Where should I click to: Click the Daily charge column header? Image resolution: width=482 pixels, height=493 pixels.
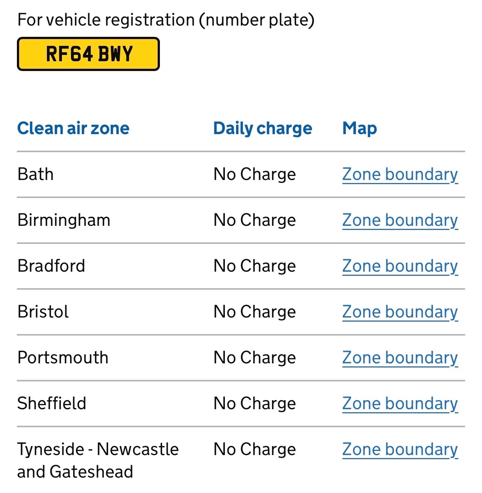pos(262,128)
